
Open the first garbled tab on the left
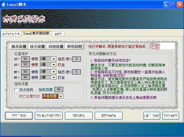point(11,34)
